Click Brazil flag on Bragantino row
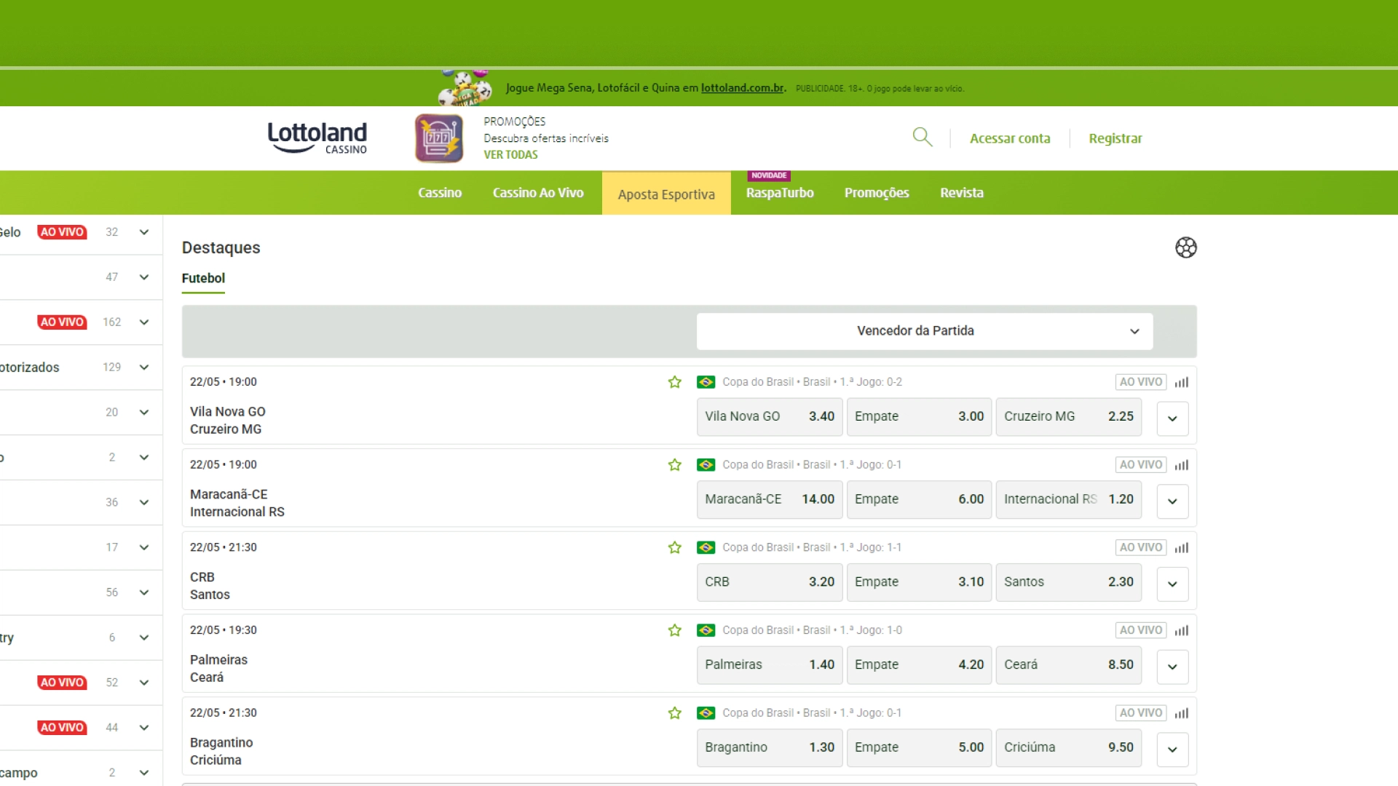Viewport: 1398px width, 786px height. coord(706,713)
